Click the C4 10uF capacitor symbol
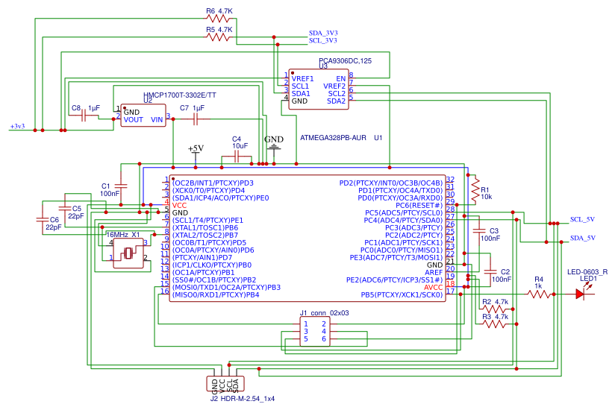Screen dimensions: 615x410 237,157
